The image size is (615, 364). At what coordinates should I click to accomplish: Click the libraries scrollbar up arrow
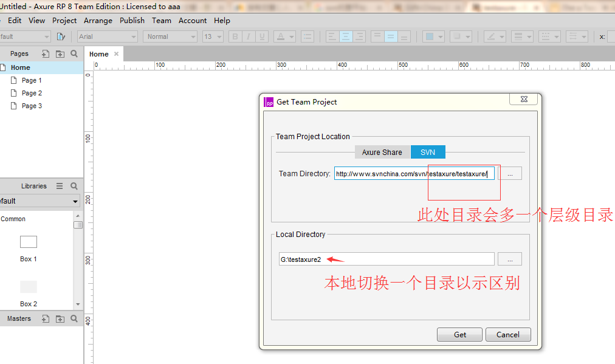click(x=78, y=216)
